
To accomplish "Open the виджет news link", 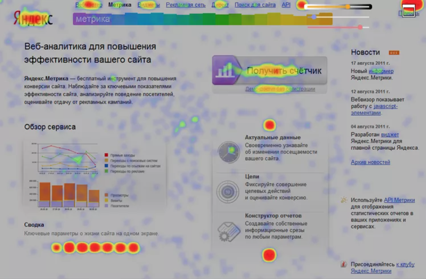I will (x=390, y=135).
